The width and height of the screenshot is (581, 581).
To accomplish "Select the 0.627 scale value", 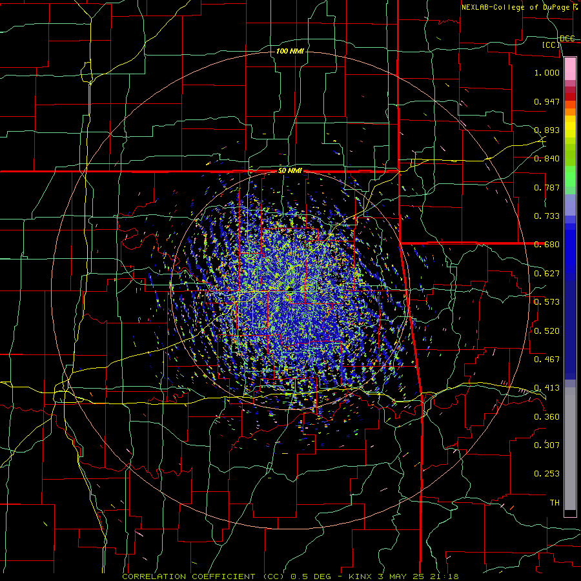I will pyautogui.click(x=547, y=274).
